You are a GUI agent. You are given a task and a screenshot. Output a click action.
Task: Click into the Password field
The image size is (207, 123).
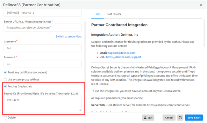[x=43, y=64]
